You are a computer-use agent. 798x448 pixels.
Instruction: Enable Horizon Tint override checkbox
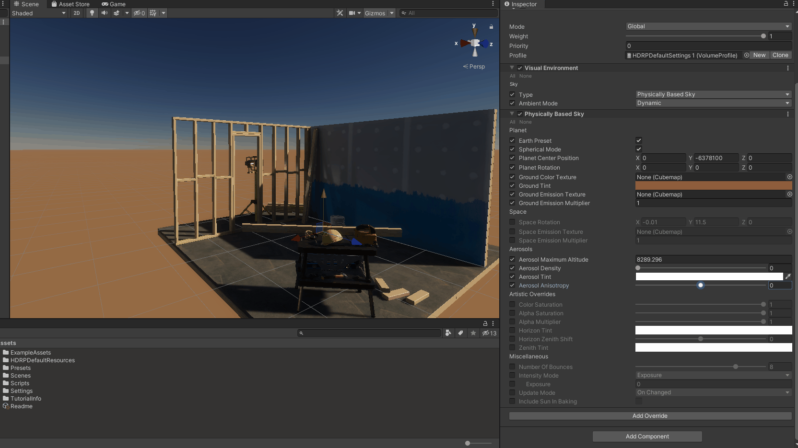(512, 330)
